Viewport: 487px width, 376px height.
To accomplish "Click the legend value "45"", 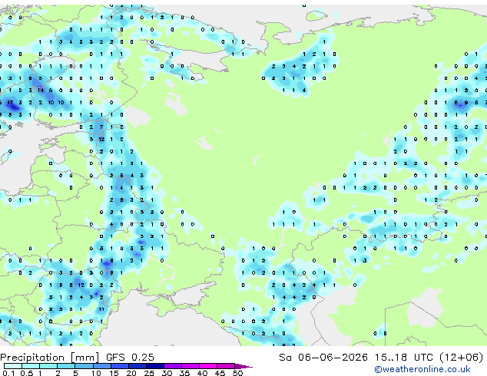I will point(220,373).
